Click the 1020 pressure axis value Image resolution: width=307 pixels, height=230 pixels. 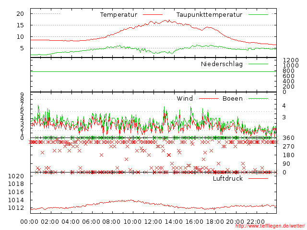coord(16,176)
